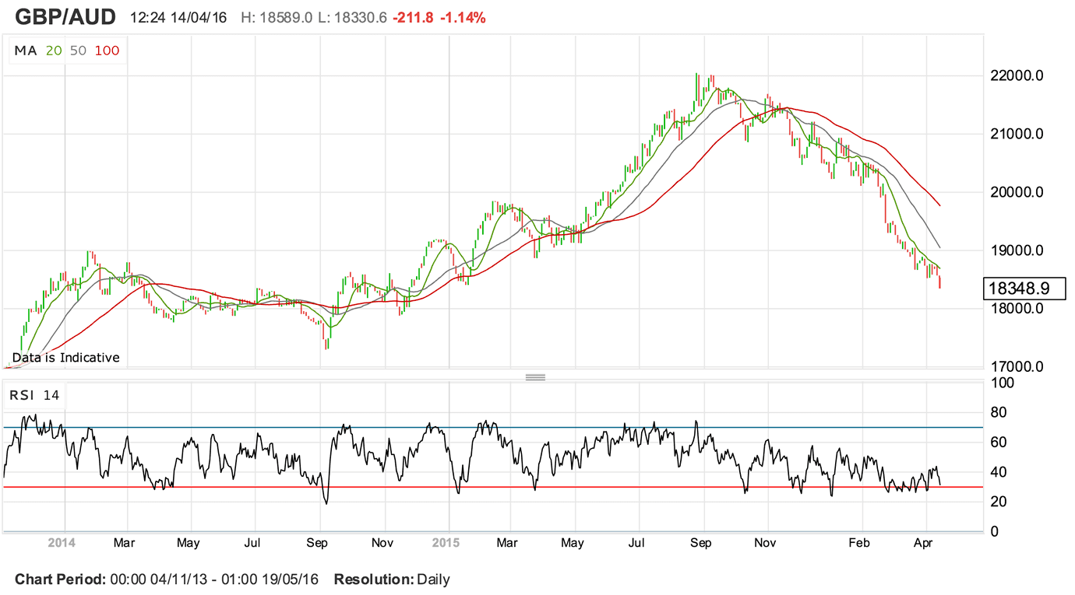Jump to Feb on the time axis
The width and height of the screenshot is (1075, 595).
(x=859, y=543)
